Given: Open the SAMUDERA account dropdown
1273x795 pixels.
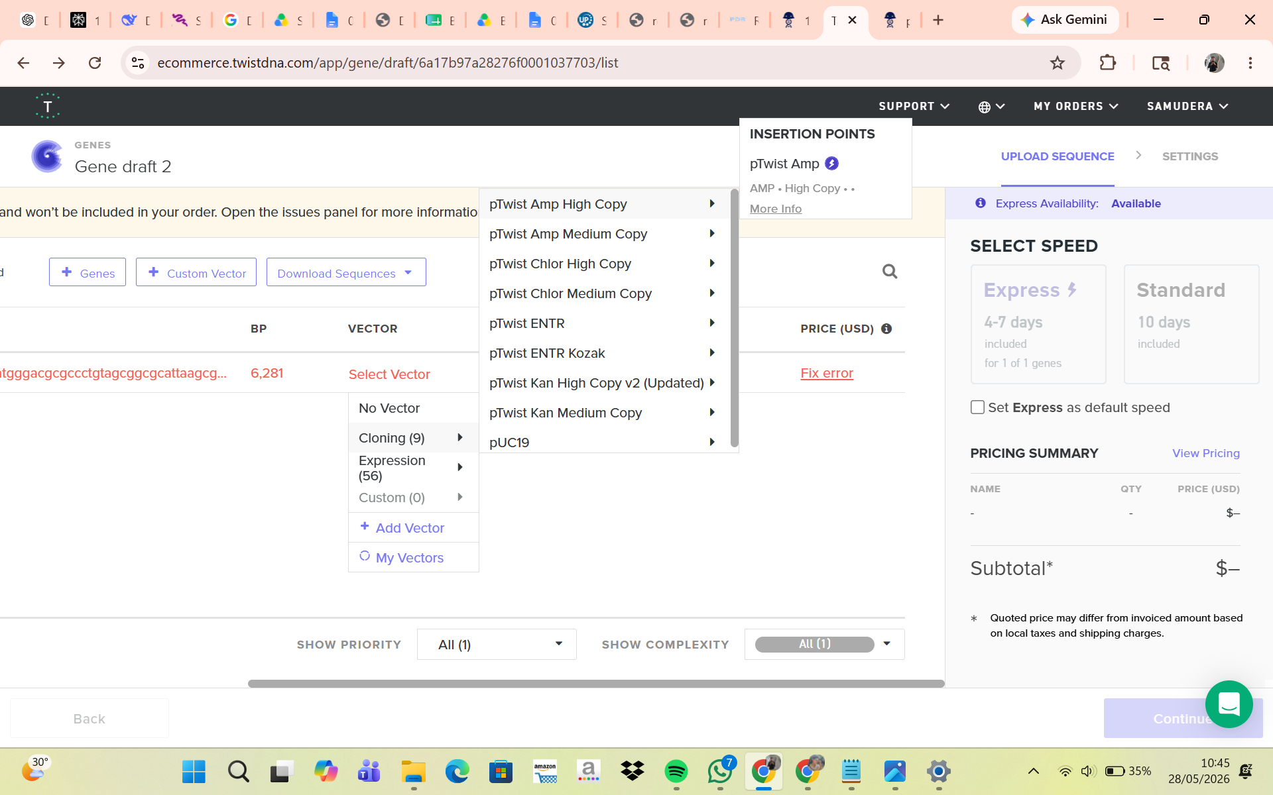Looking at the screenshot, I should [x=1187, y=107].
